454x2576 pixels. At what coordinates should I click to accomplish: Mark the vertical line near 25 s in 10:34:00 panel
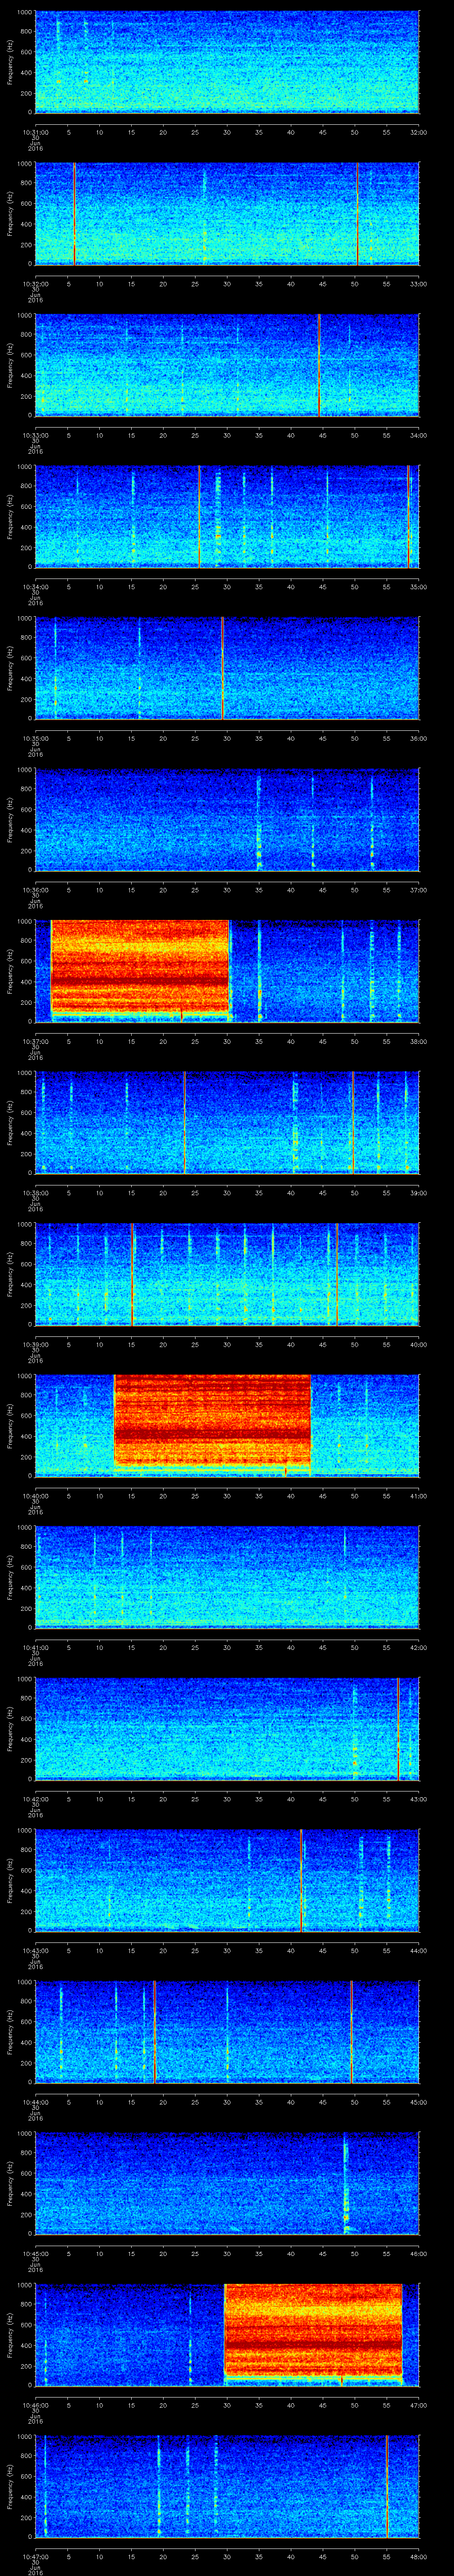tap(200, 516)
